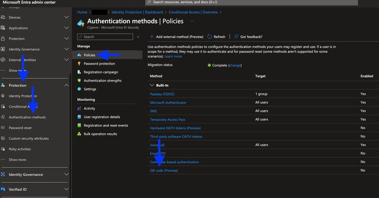
Task: Click the Password protection key icon
Action: (x=79, y=64)
